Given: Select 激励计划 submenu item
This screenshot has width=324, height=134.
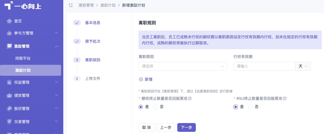Looking at the screenshot, I should (x=31, y=70).
